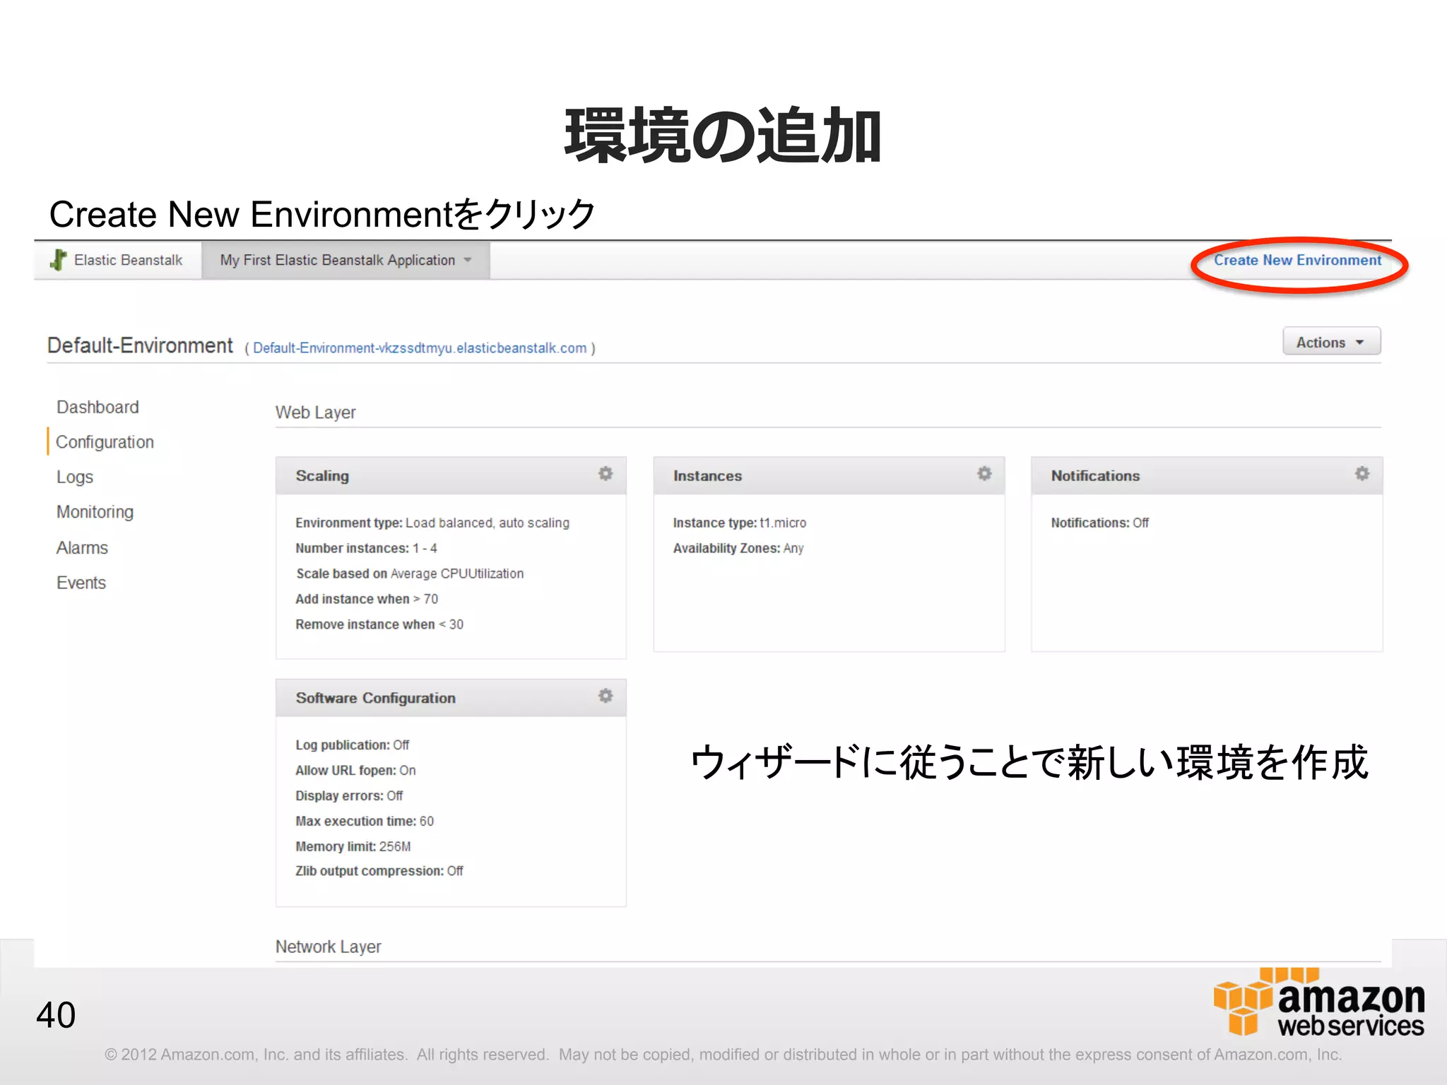Click Zlib output compression: Off text
This screenshot has height=1085, width=1447.
coord(379,871)
